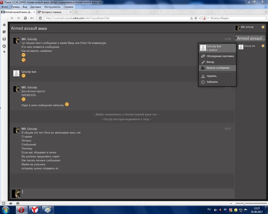This screenshot has height=214, width=268.
Task: Collapse the Armed assaul... user list header
Action: pyautogui.click(x=250, y=38)
